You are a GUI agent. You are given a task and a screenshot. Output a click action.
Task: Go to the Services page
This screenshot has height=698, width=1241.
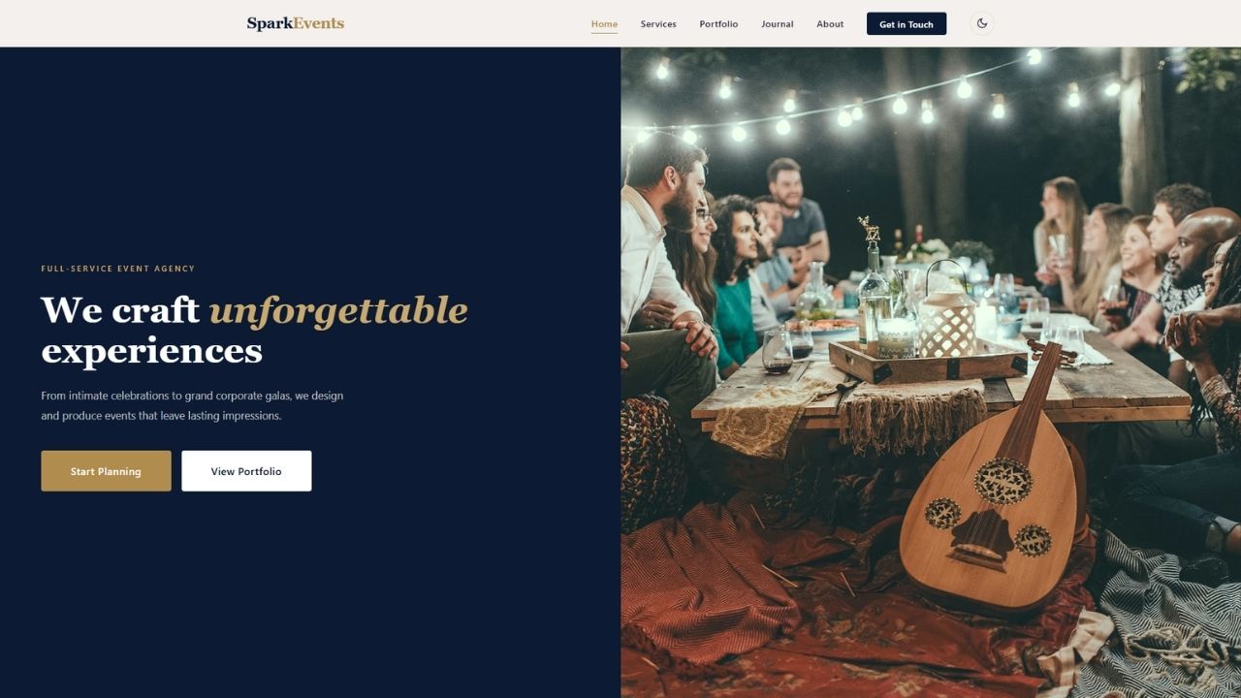(658, 24)
